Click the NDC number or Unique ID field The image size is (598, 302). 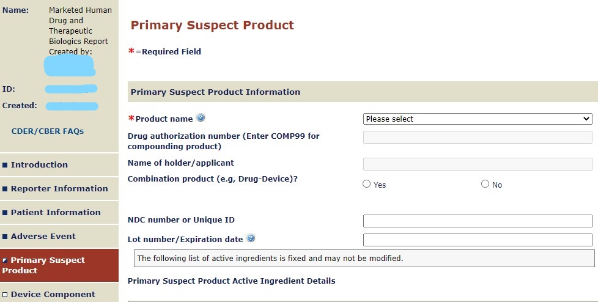478,221
